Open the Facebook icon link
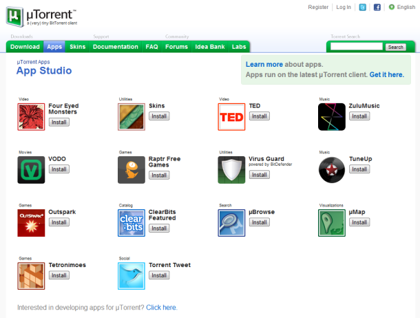420x318 pixels. [x=377, y=7]
